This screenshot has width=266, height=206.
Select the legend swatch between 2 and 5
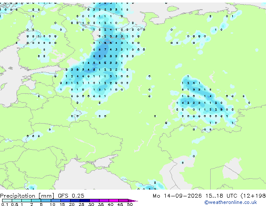click(37, 201)
